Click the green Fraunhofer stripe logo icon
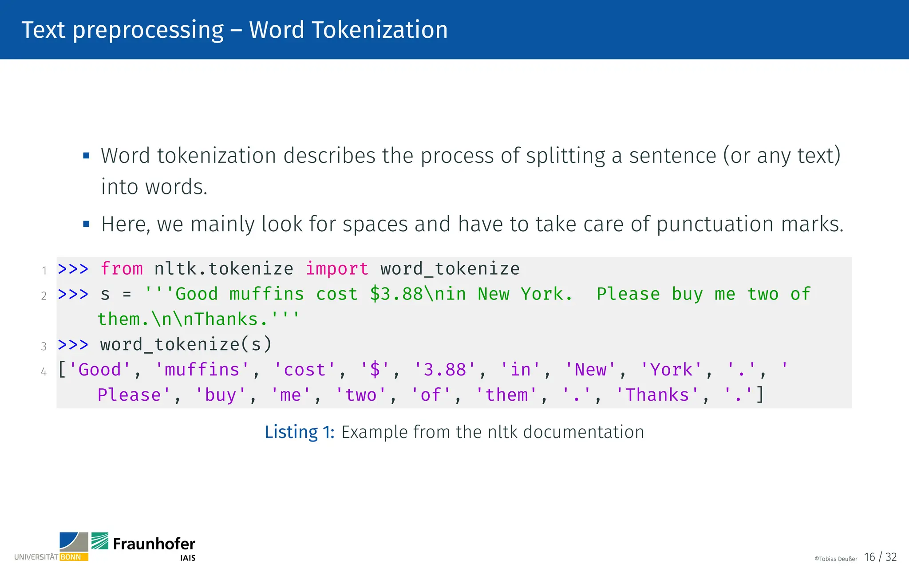The width and height of the screenshot is (909, 568). pos(100,541)
